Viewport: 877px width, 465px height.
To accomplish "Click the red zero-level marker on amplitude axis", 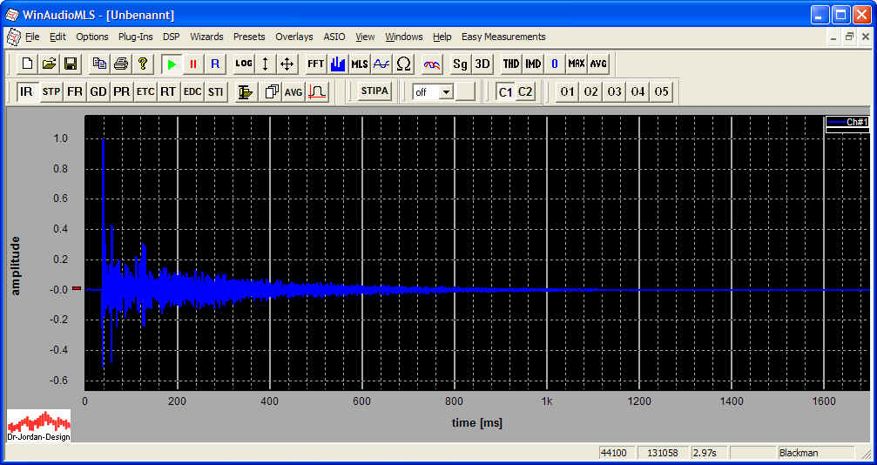I will 76,288.
